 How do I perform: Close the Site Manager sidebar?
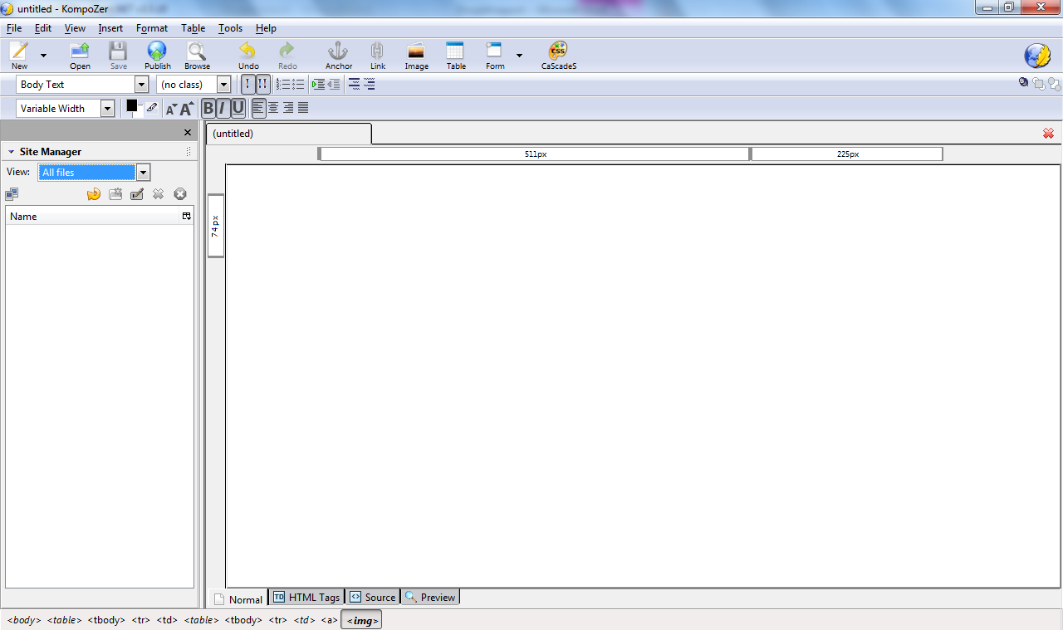coord(188,133)
